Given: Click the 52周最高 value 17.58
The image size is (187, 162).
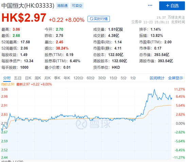Looking at the screenshot, I should coord(25,42).
